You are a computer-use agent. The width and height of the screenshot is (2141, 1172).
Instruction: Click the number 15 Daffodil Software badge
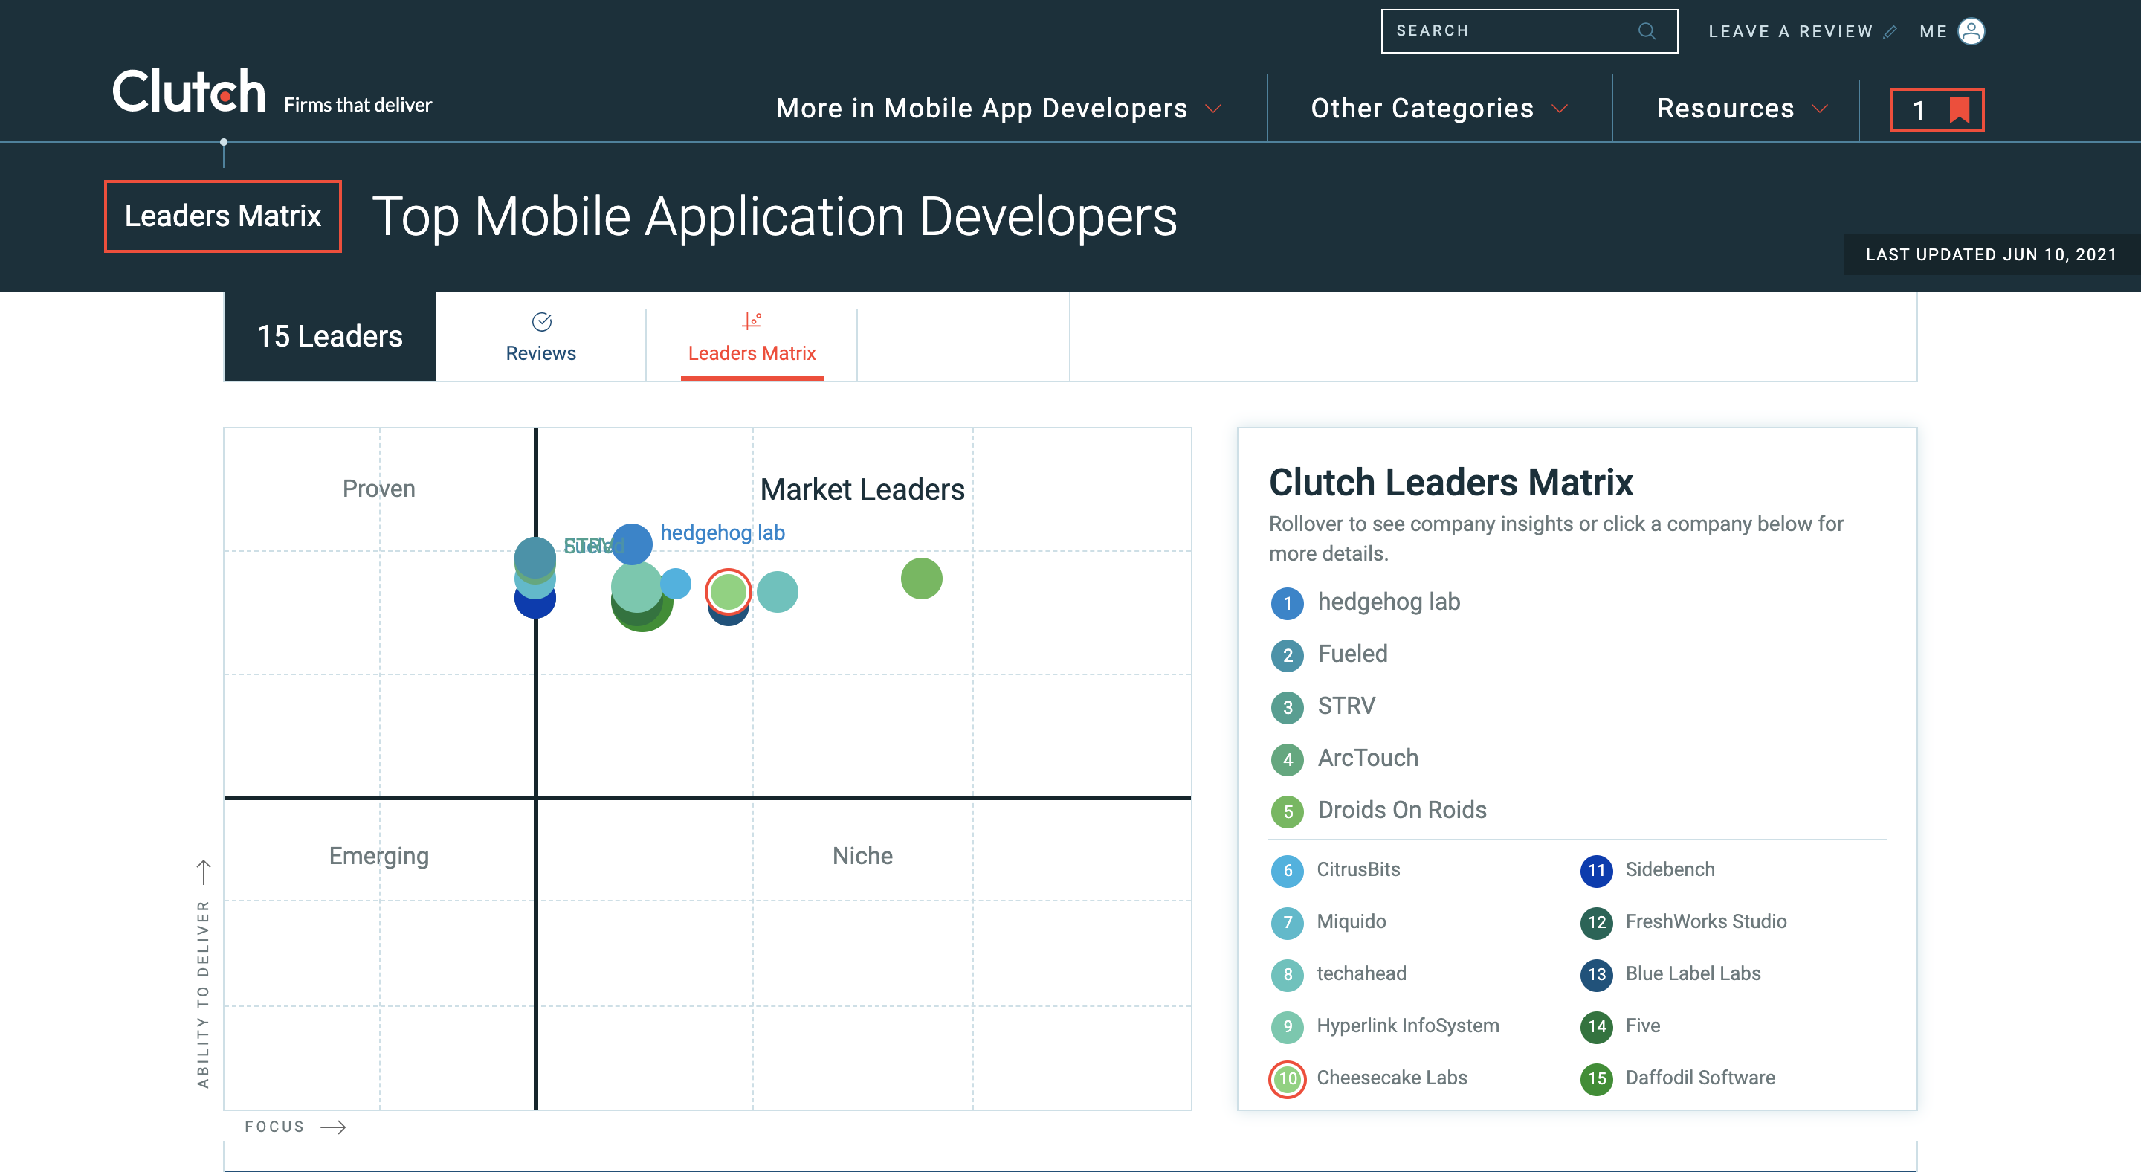coord(1596,1079)
